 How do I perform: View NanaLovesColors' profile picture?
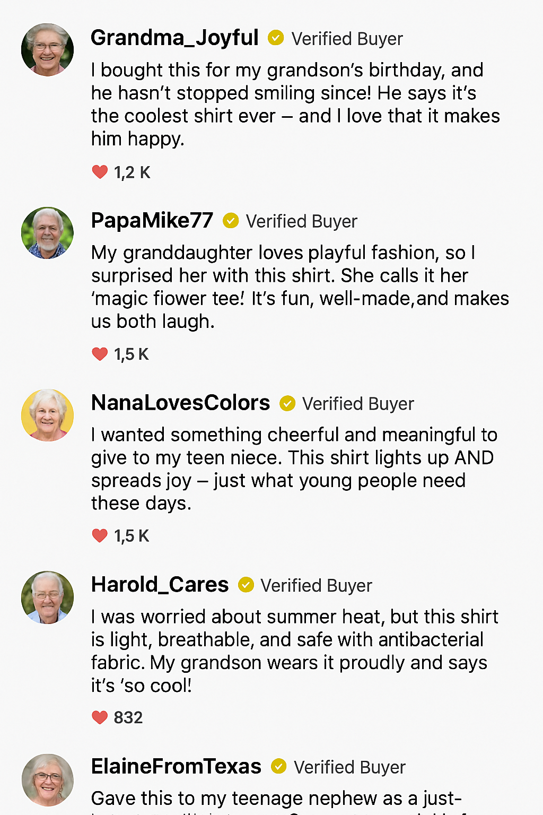coord(48,415)
